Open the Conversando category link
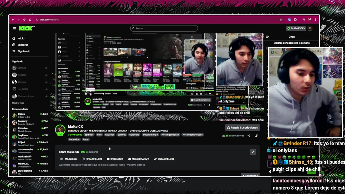The image size is (345, 194). (x=75, y=135)
